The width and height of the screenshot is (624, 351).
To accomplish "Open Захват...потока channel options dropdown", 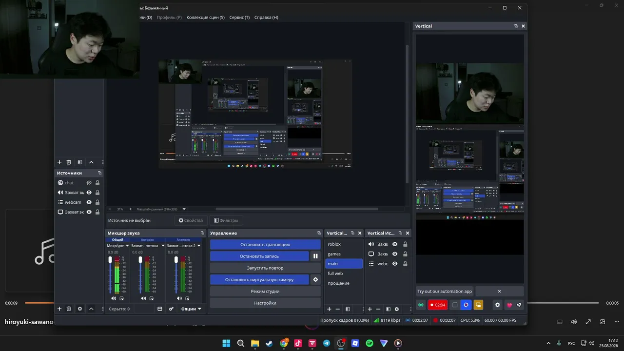I will point(163,246).
